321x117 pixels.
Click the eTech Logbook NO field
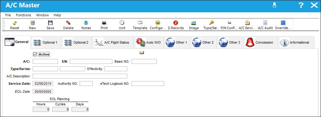148,83
